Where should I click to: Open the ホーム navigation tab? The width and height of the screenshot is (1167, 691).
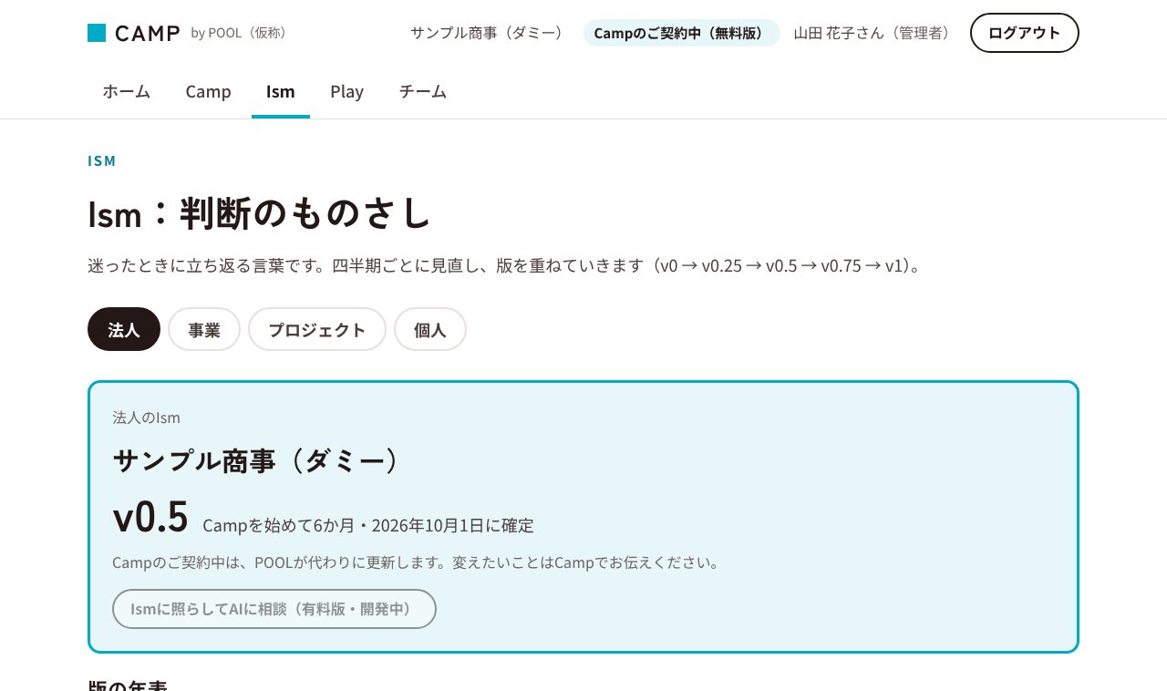point(127,91)
